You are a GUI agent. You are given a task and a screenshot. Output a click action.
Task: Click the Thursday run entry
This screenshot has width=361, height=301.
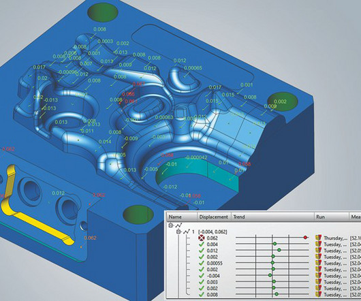tap(335, 238)
